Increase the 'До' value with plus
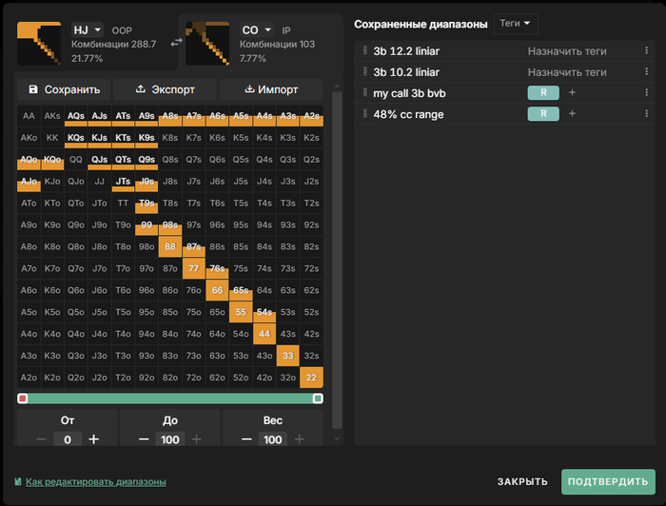This screenshot has height=506, width=666. [x=197, y=439]
